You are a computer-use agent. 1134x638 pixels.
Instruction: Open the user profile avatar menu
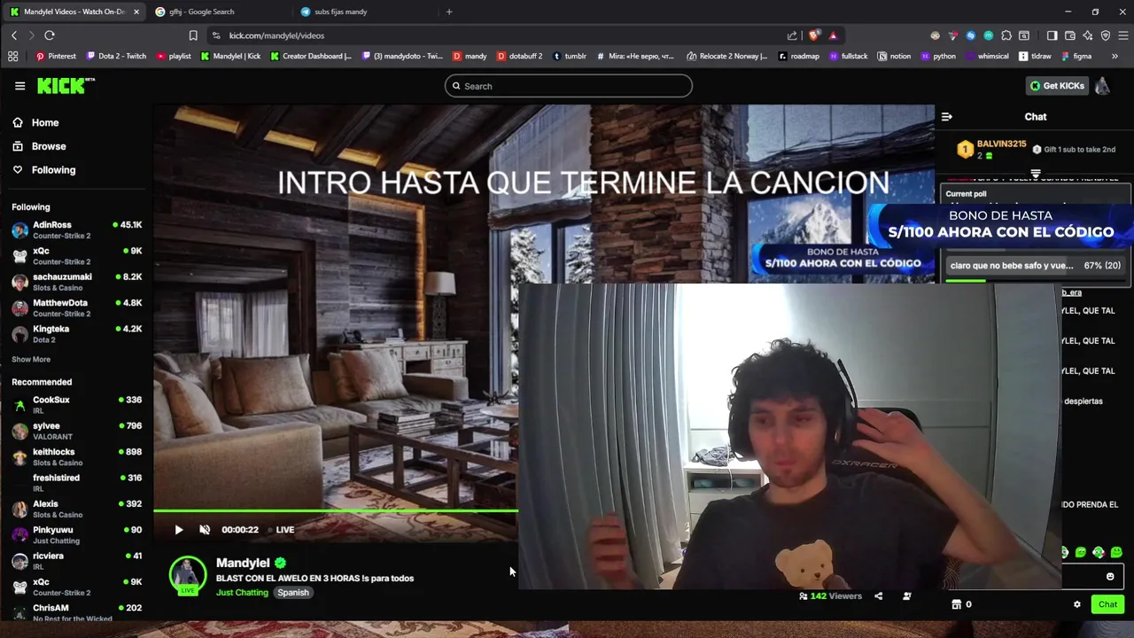[x=1102, y=86]
